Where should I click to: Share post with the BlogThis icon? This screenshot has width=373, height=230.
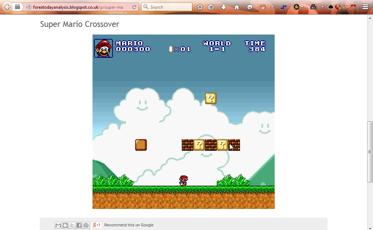[x=65, y=225]
